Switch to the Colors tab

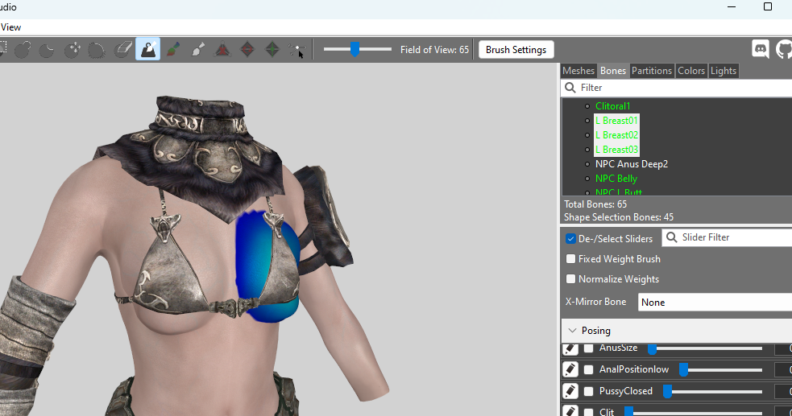691,71
